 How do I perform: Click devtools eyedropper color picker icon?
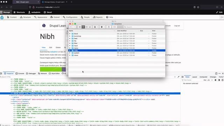[x=178, y=77]
